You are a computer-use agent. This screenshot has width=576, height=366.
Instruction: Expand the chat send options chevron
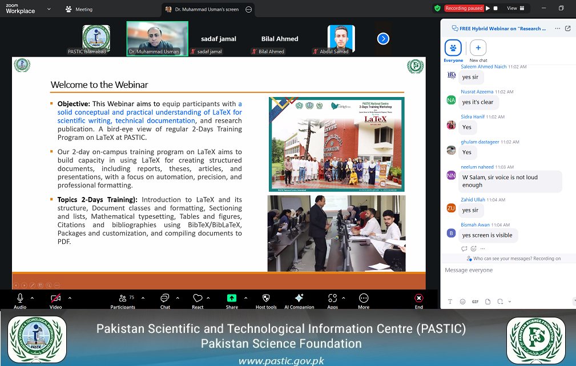pyautogui.click(x=510, y=301)
